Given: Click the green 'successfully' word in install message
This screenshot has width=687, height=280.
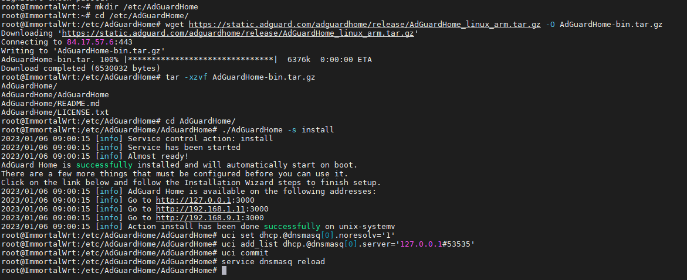Looking at the screenshot, I should coord(104,165).
